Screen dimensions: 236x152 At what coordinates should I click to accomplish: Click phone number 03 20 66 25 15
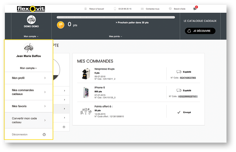tap(125, 9)
